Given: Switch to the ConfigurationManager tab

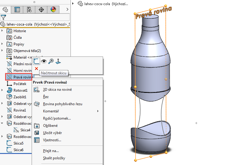Looking at the screenshot, I should tap(29, 10).
